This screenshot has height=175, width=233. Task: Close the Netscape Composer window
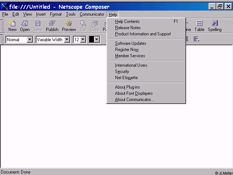(228, 7)
